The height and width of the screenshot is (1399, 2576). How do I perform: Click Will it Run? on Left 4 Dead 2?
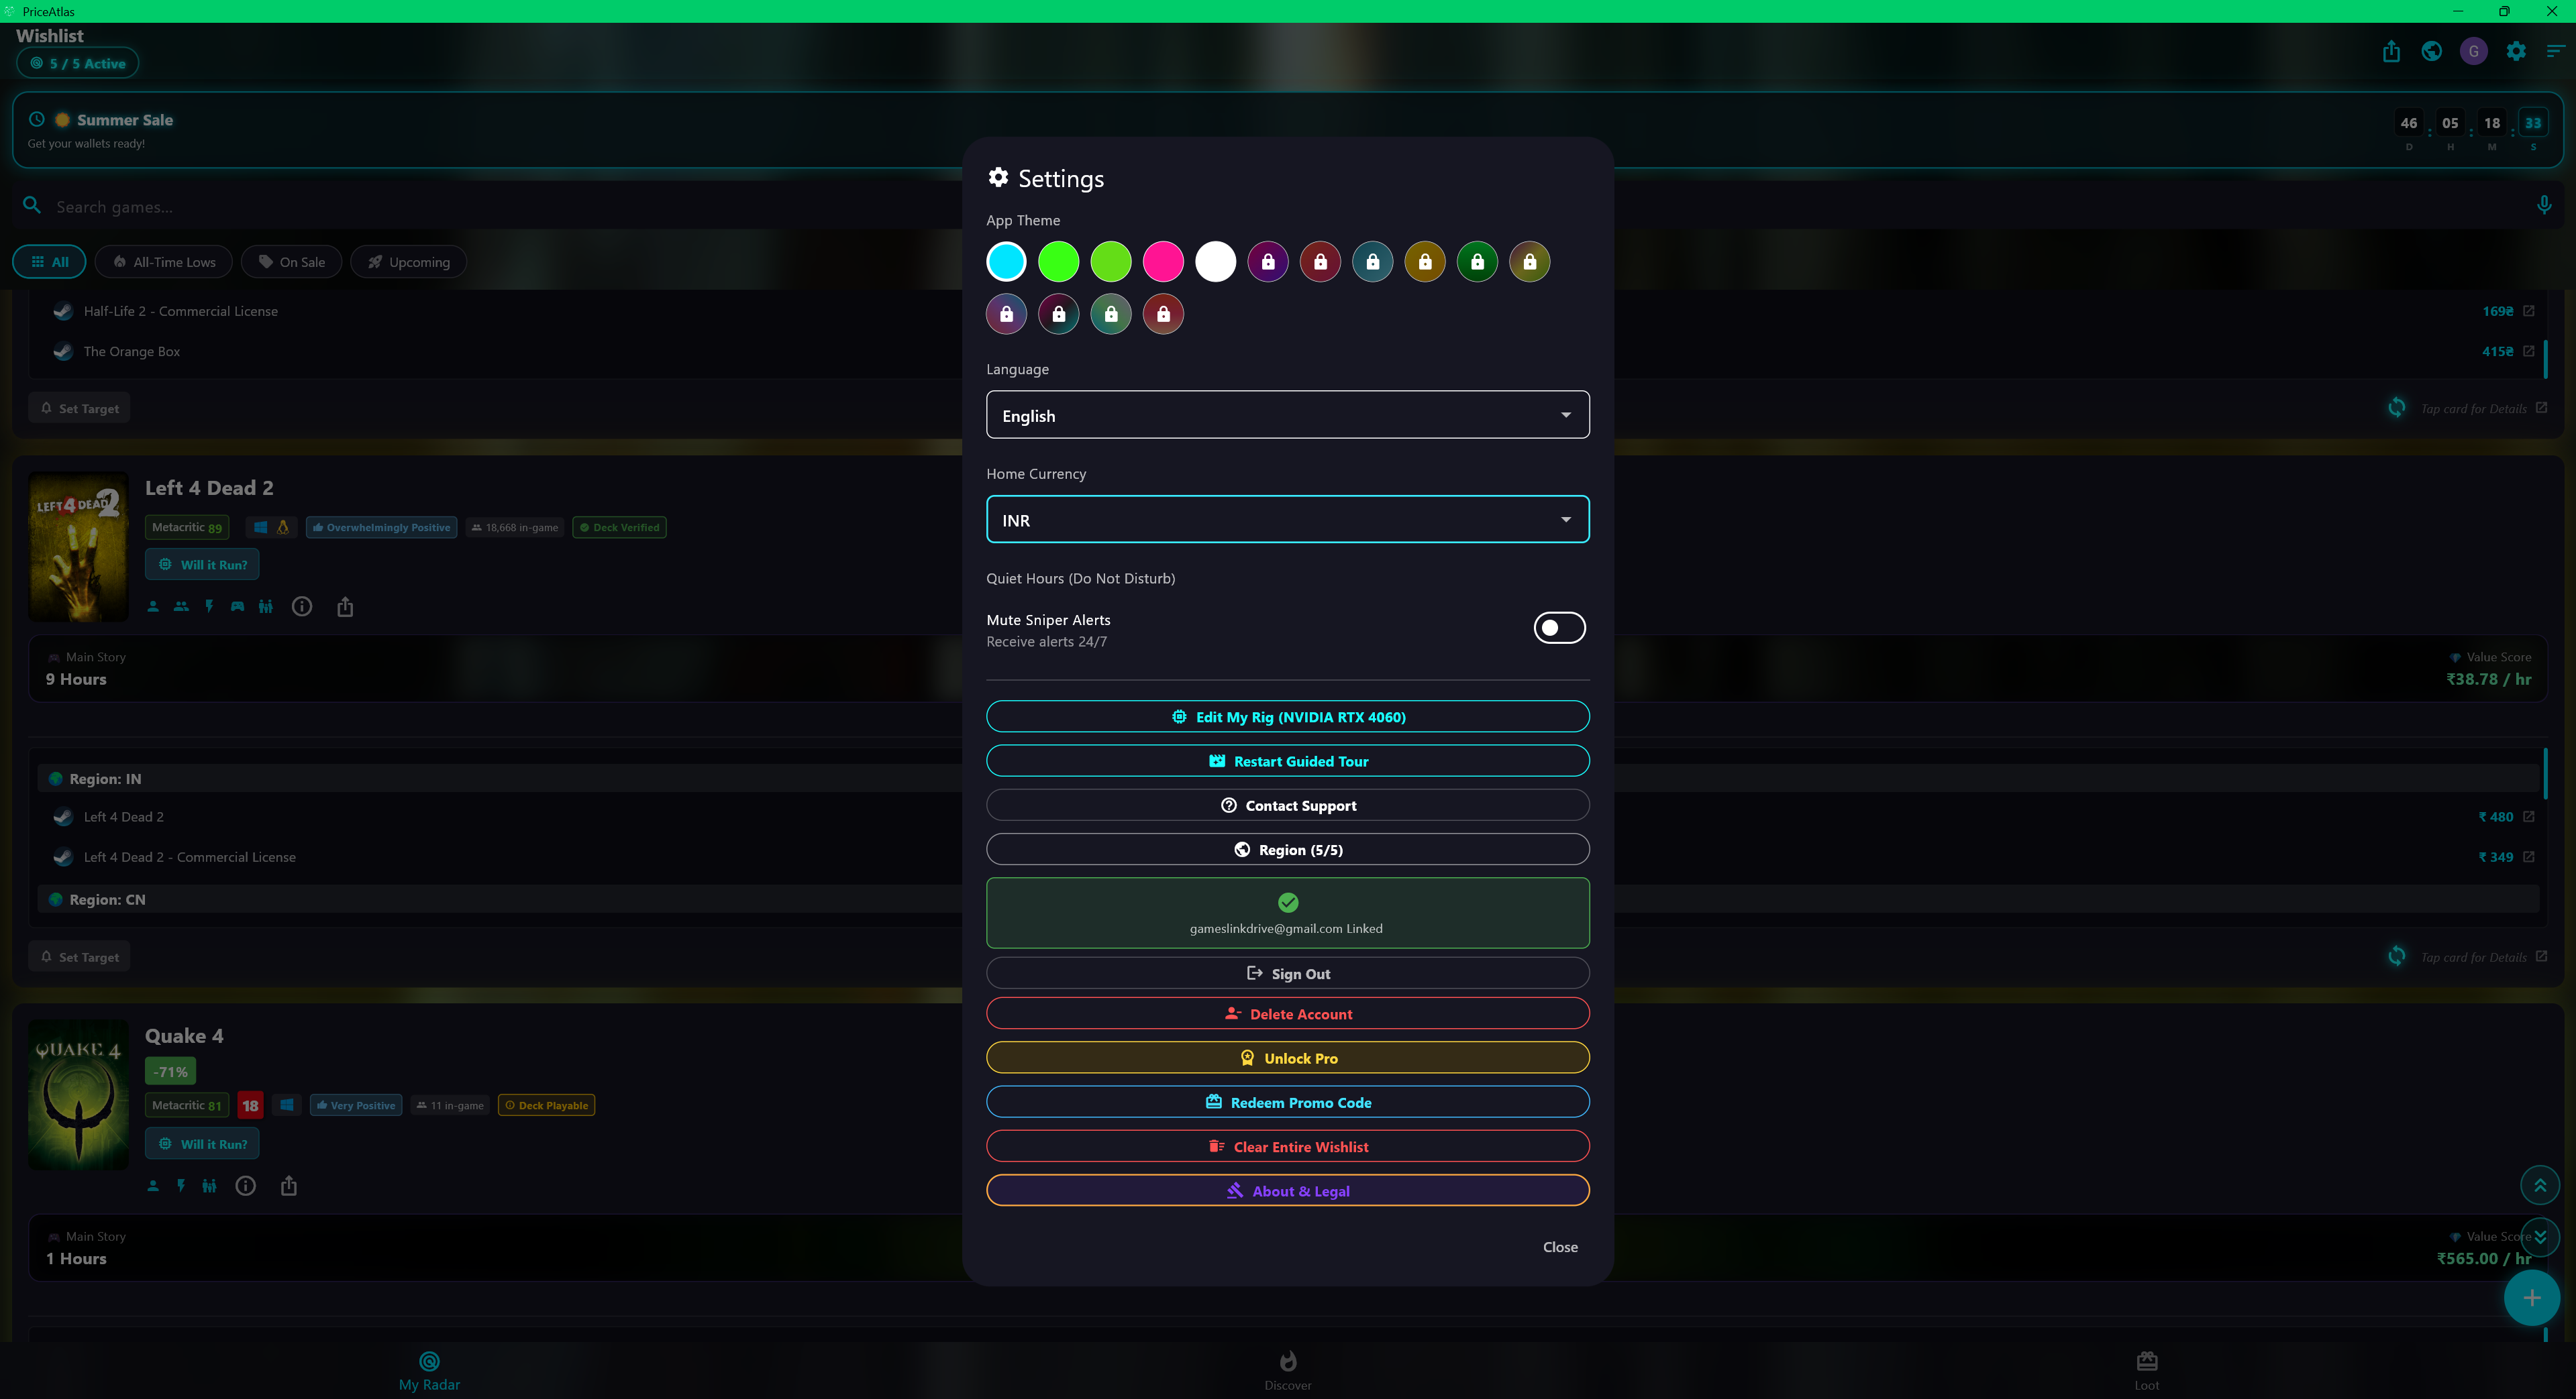pyautogui.click(x=202, y=565)
